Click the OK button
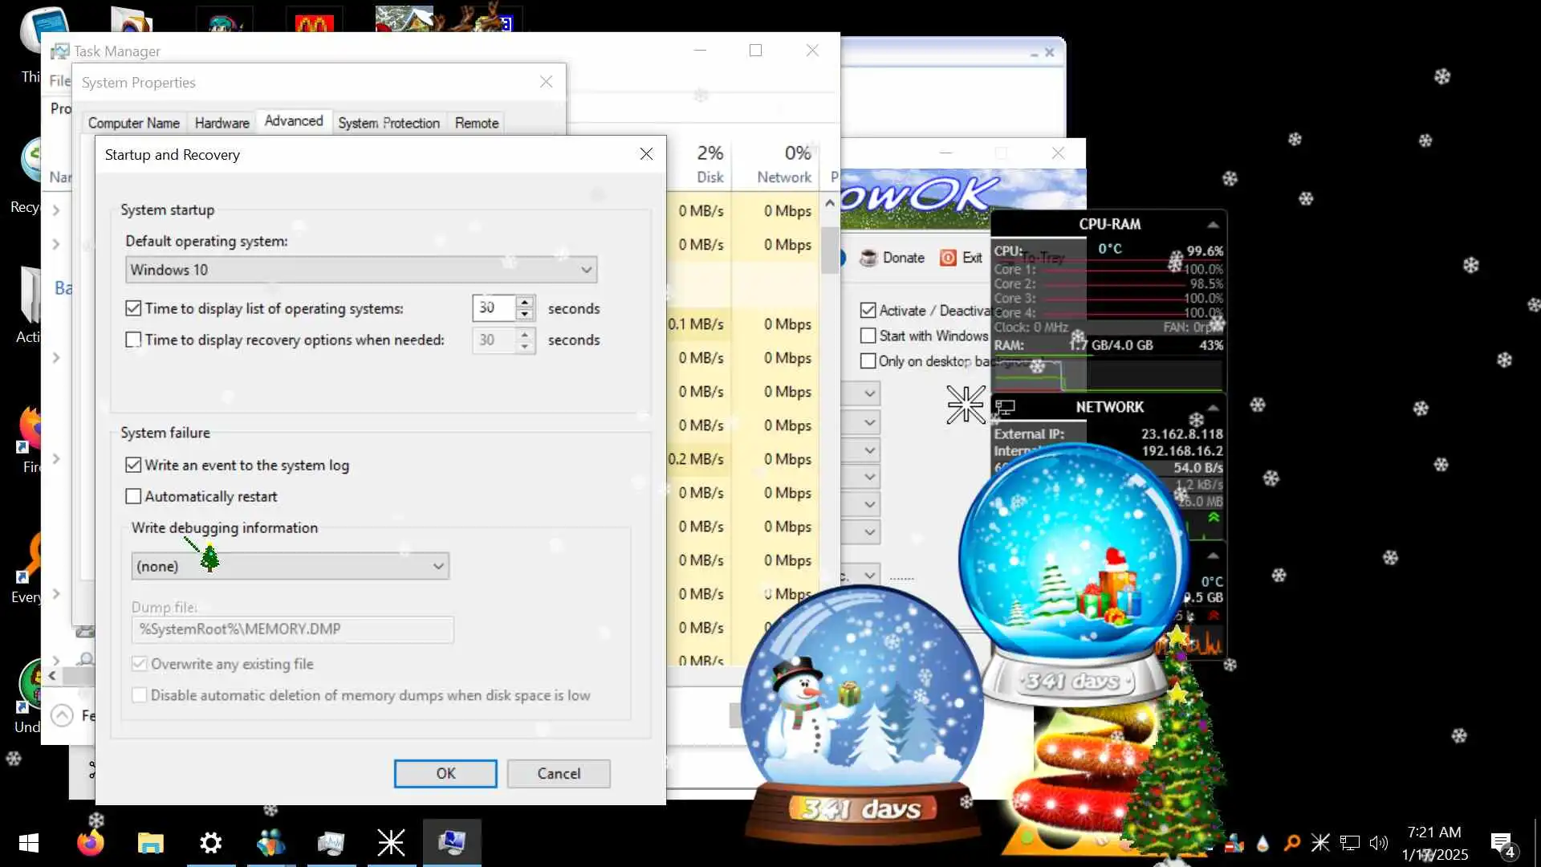The width and height of the screenshot is (1541, 867). click(445, 774)
